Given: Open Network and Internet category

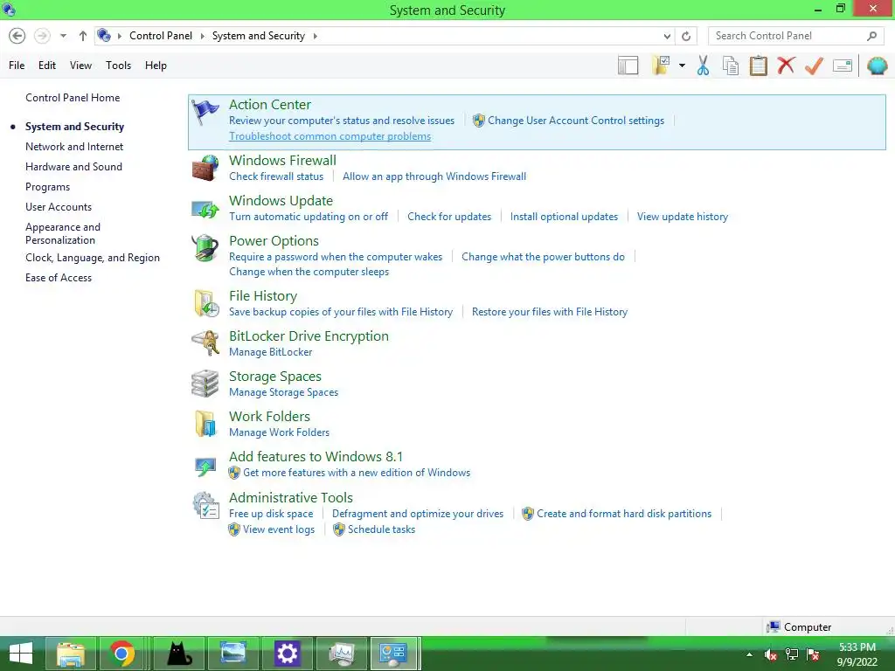Looking at the screenshot, I should tap(74, 147).
